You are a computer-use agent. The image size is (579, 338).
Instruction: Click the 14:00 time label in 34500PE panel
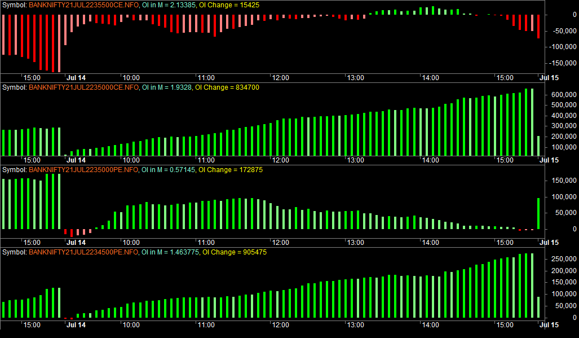[x=431, y=325]
